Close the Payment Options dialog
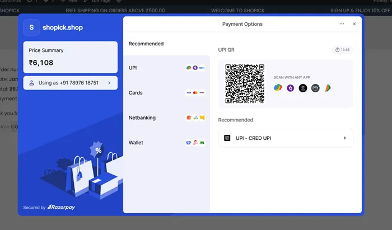This screenshot has height=230, width=392. 354,24
